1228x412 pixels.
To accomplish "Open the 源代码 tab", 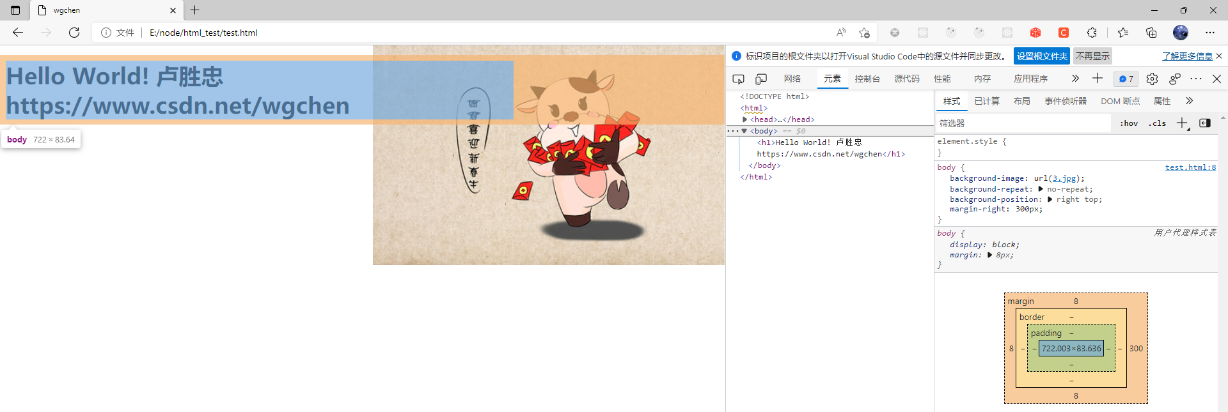I will point(906,79).
